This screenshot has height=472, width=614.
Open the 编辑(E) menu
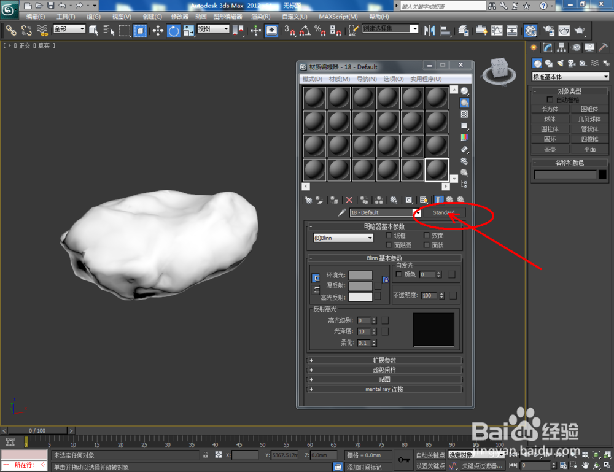36,17
